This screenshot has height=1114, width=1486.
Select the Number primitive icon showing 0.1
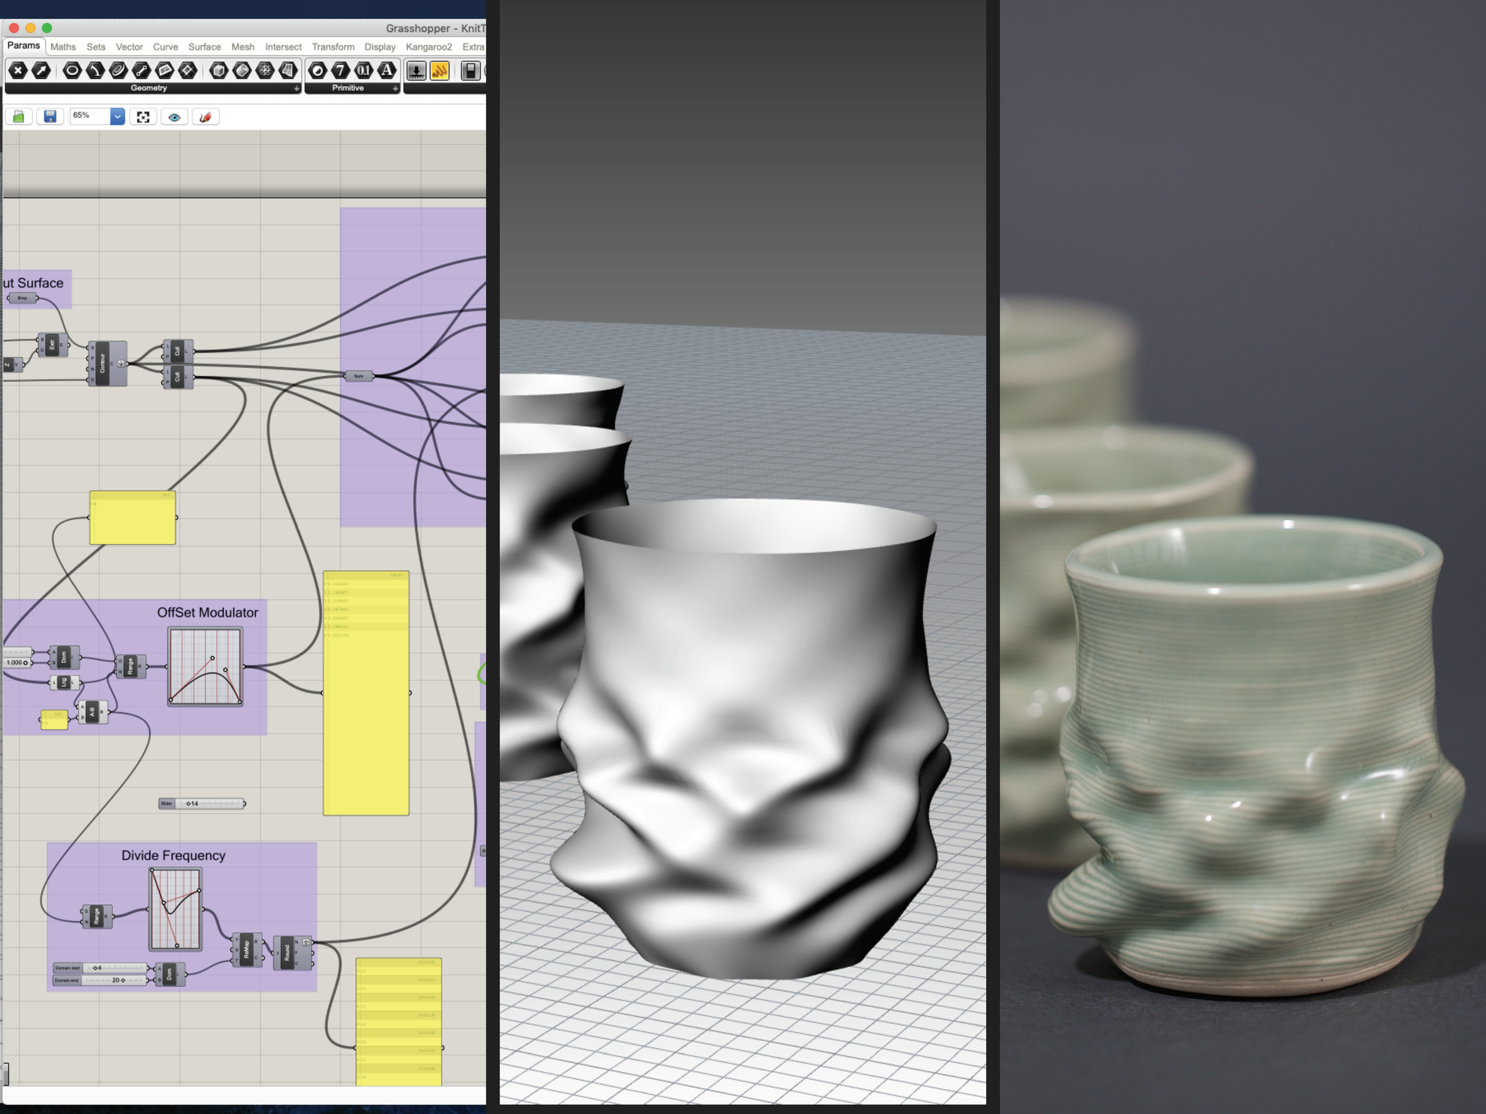[363, 71]
